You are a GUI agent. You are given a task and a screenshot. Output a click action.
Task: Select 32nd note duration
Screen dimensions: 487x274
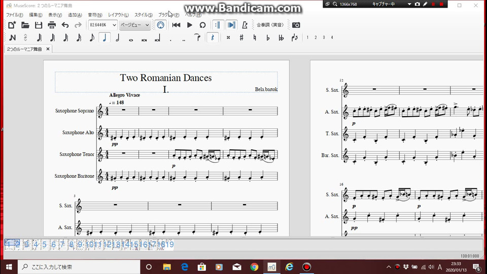(x=65, y=38)
